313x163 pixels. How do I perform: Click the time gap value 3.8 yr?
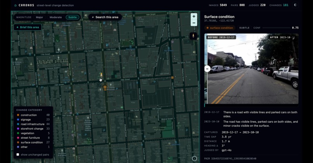coord(226,137)
